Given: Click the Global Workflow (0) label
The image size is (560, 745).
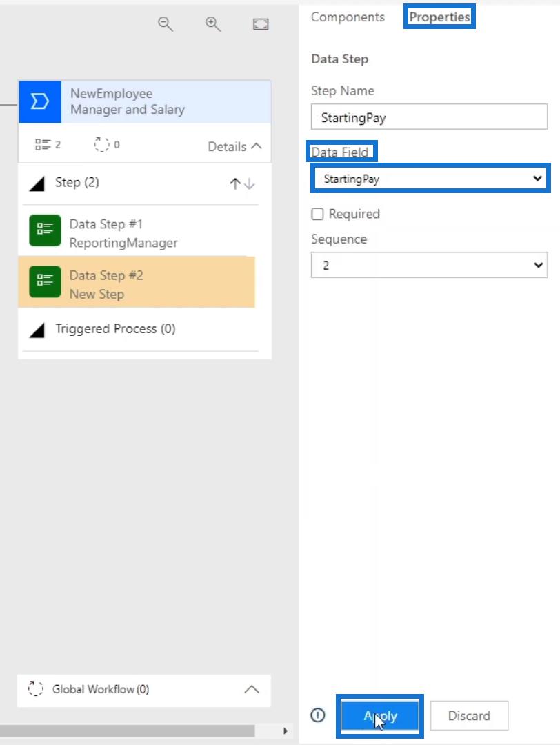Looking at the screenshot, I should (101, 689).
